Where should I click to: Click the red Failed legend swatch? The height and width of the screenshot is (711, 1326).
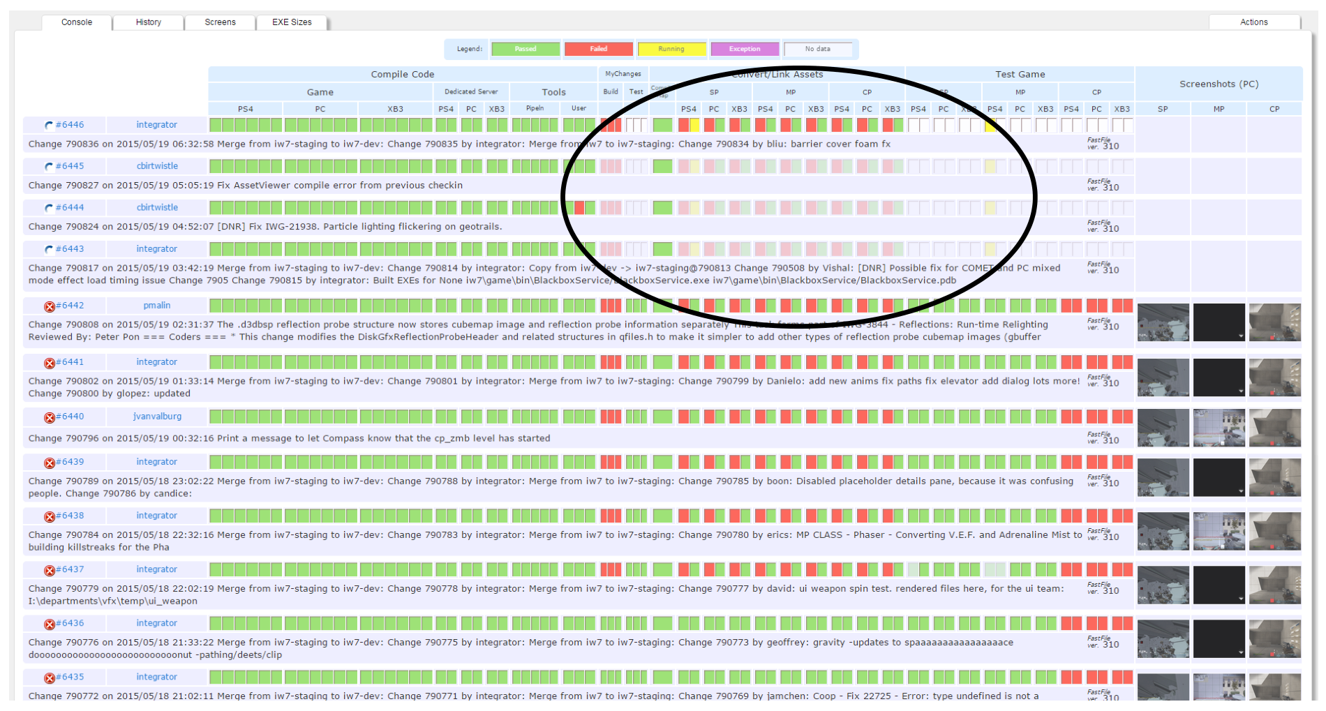point(599,49)
